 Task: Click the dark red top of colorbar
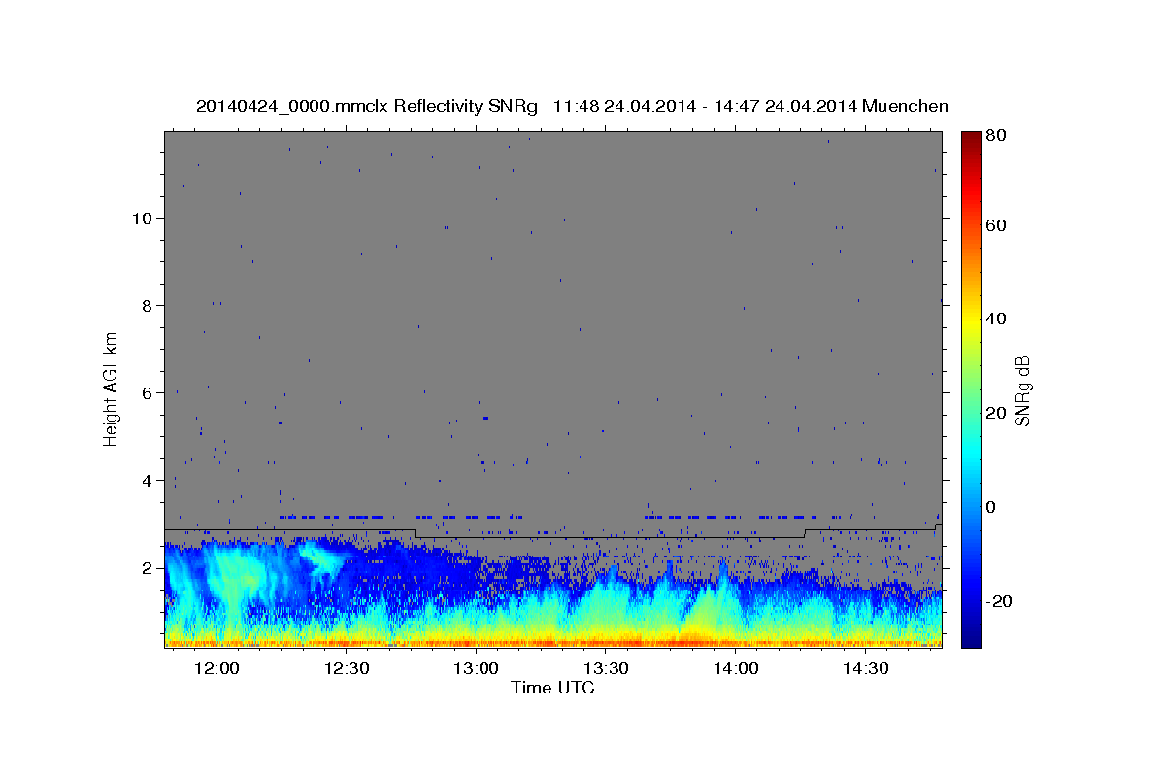[971, 136]
